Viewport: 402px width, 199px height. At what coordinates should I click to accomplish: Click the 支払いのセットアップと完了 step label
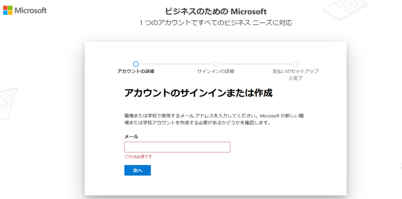[x=295, y=75]
